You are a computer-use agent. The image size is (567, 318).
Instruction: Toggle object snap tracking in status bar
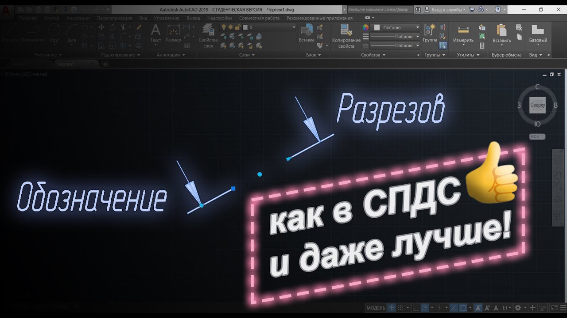pyautogui.click(x=454, y=307)
